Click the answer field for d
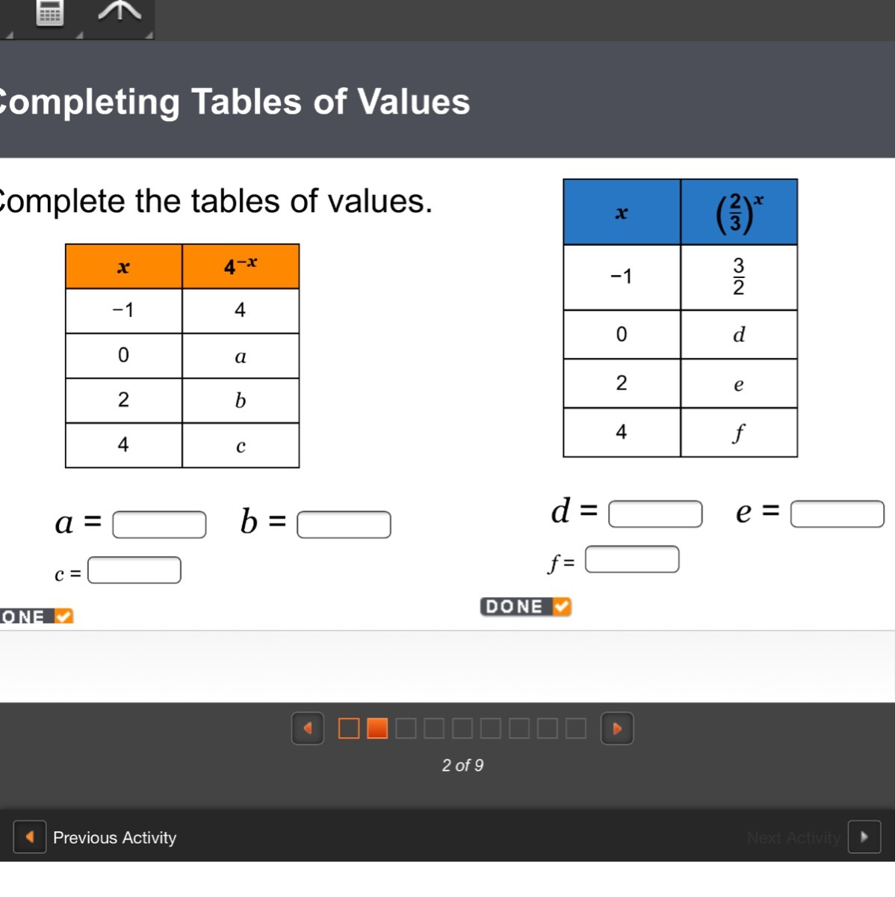The height and width of the screenshot is (897, 895). [x=655, y=514]
